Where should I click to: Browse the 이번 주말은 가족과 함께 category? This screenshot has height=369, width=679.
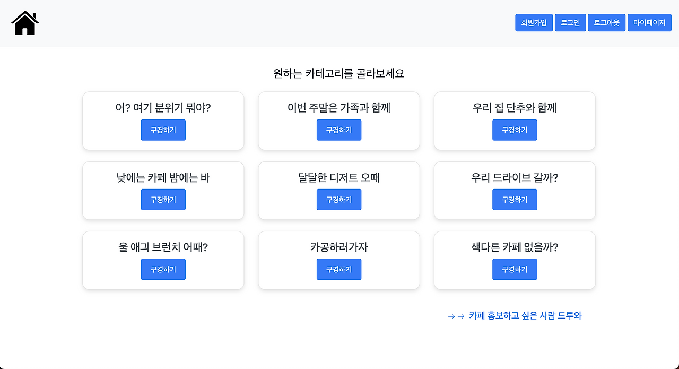tap(339, 130)
